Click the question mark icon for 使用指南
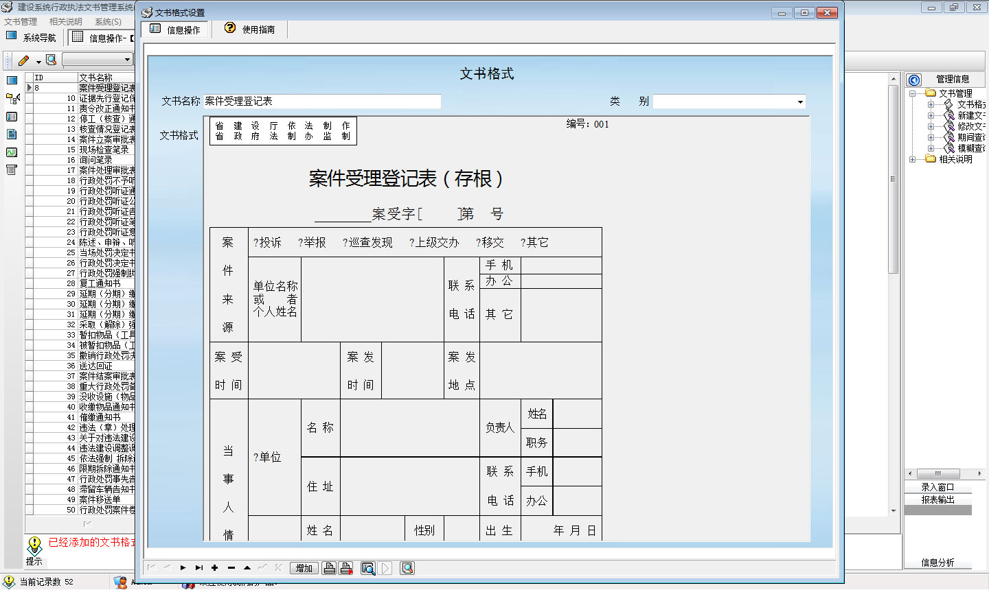 click(230, 29)
